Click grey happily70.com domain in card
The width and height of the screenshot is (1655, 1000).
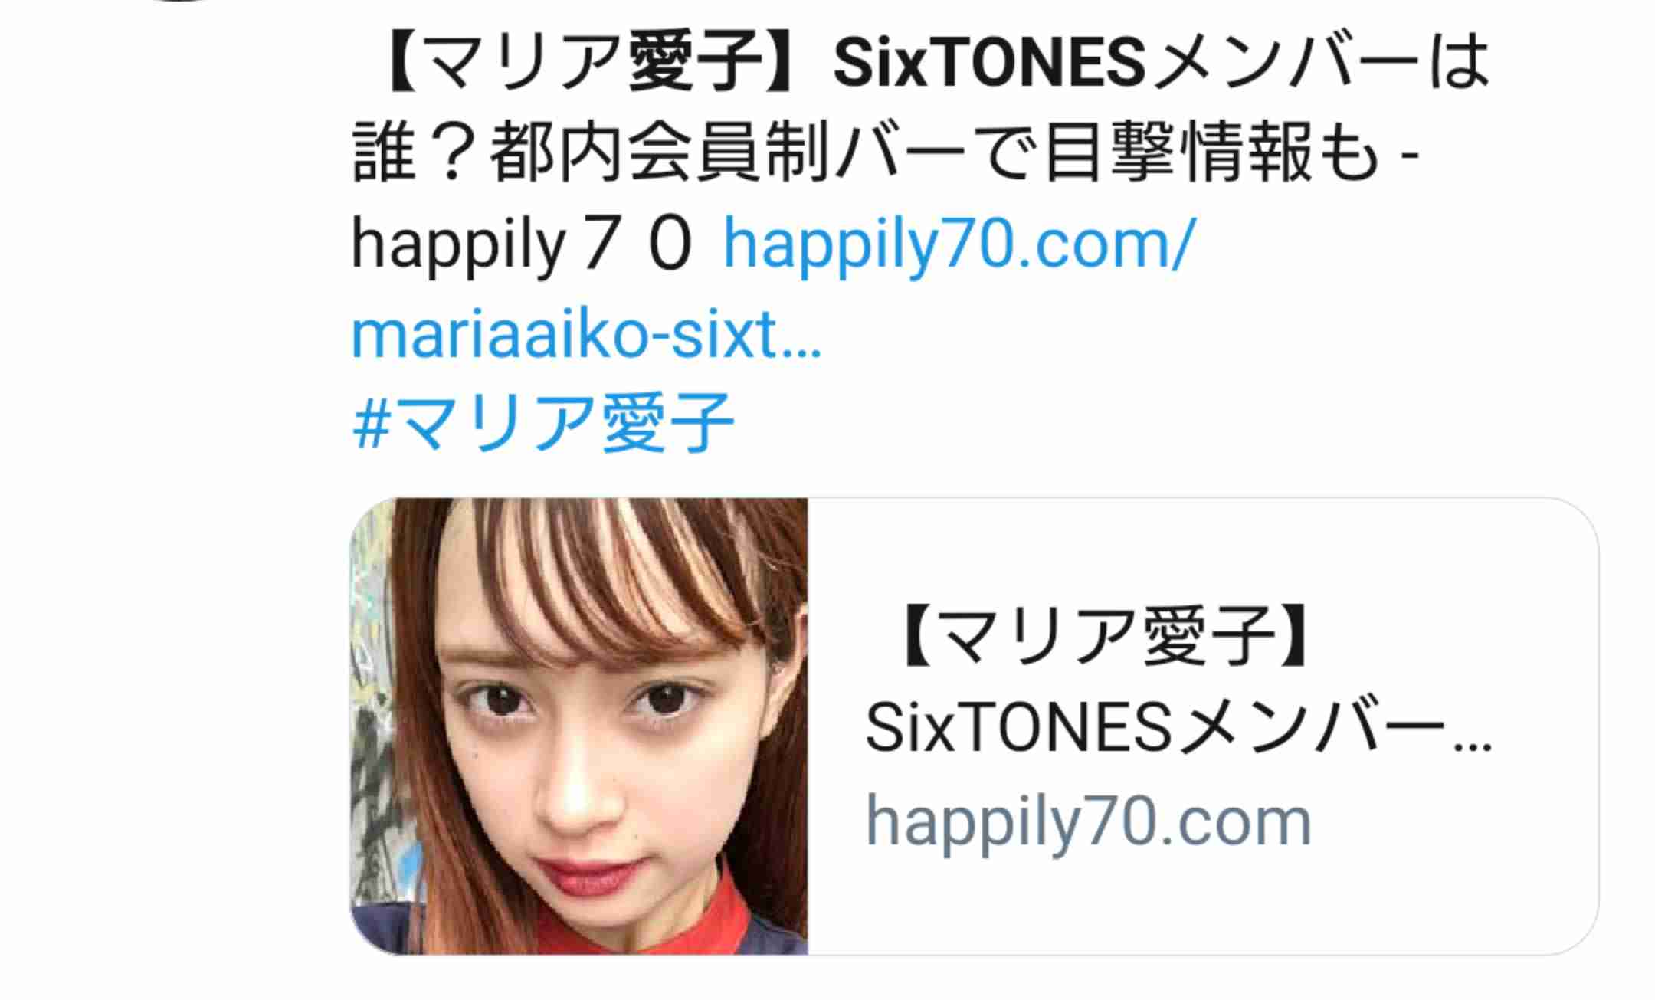[1089, 821]
